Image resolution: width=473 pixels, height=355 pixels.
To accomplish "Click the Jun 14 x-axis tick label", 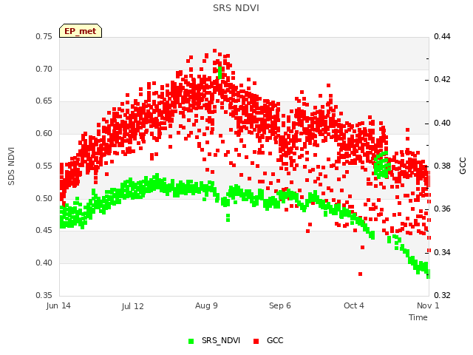I will [x=58, y=305].
